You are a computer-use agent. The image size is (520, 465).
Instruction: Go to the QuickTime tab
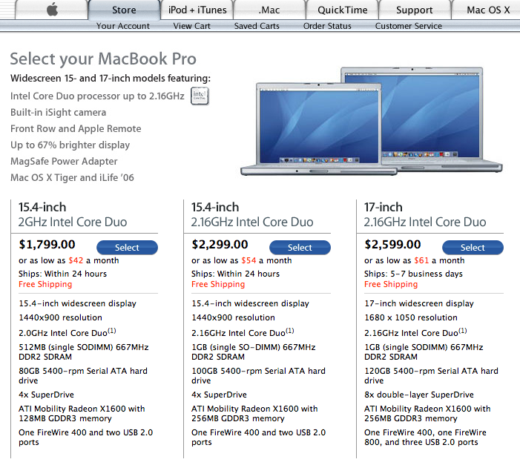tap(342, 10)
